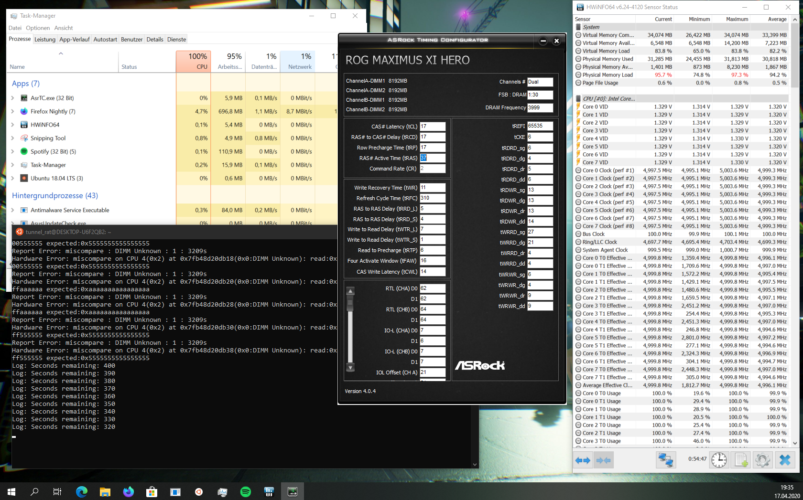
Task: Sort processes by the Arbeitsspeicher column
Action: pos(228,62)
